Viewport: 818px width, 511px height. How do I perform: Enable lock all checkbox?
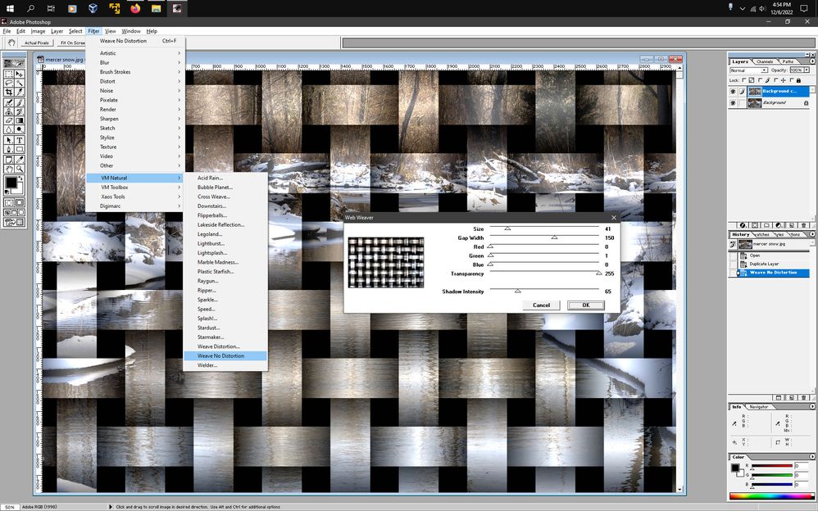click(792, 80)
